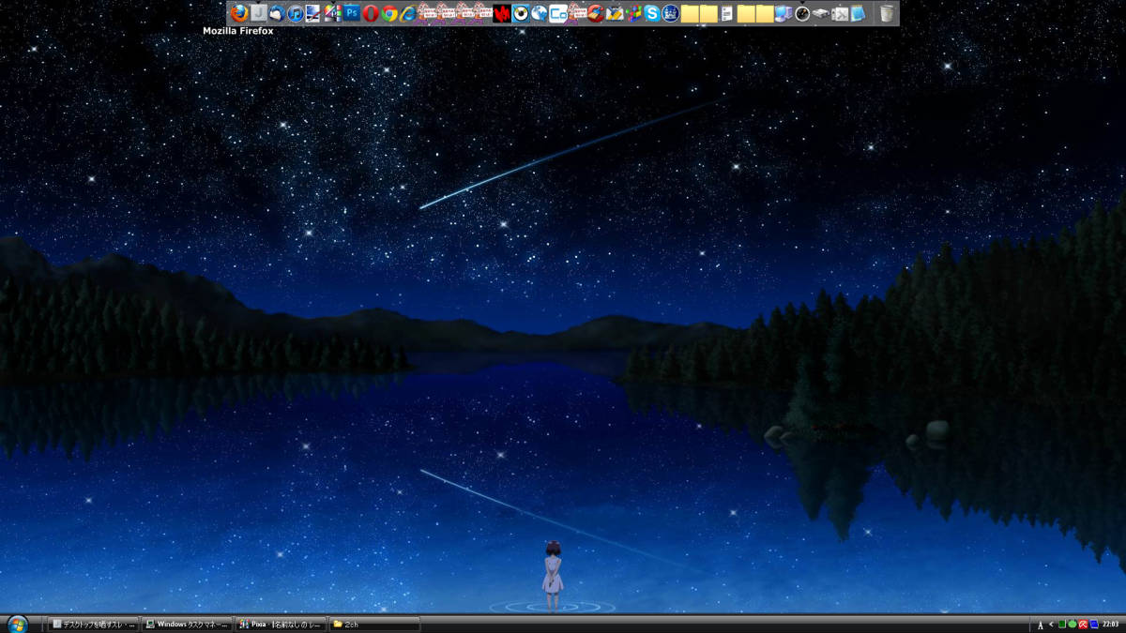
Task: Launch Skype from the dock
Action: click(x=652, y=13)
